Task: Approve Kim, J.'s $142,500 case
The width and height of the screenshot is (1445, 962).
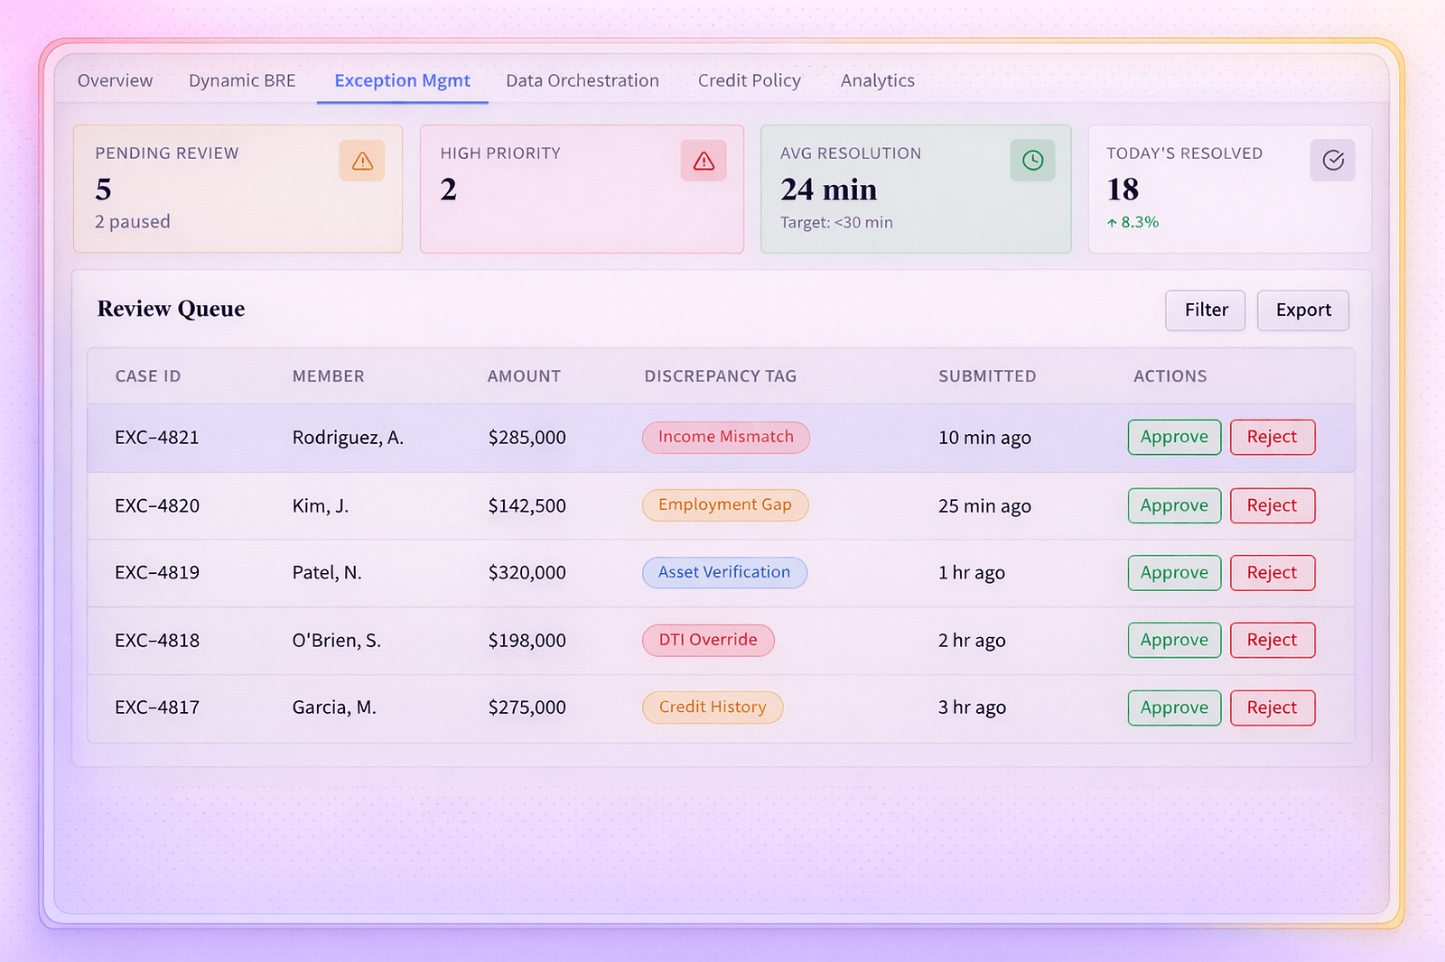Action: 1174,505
